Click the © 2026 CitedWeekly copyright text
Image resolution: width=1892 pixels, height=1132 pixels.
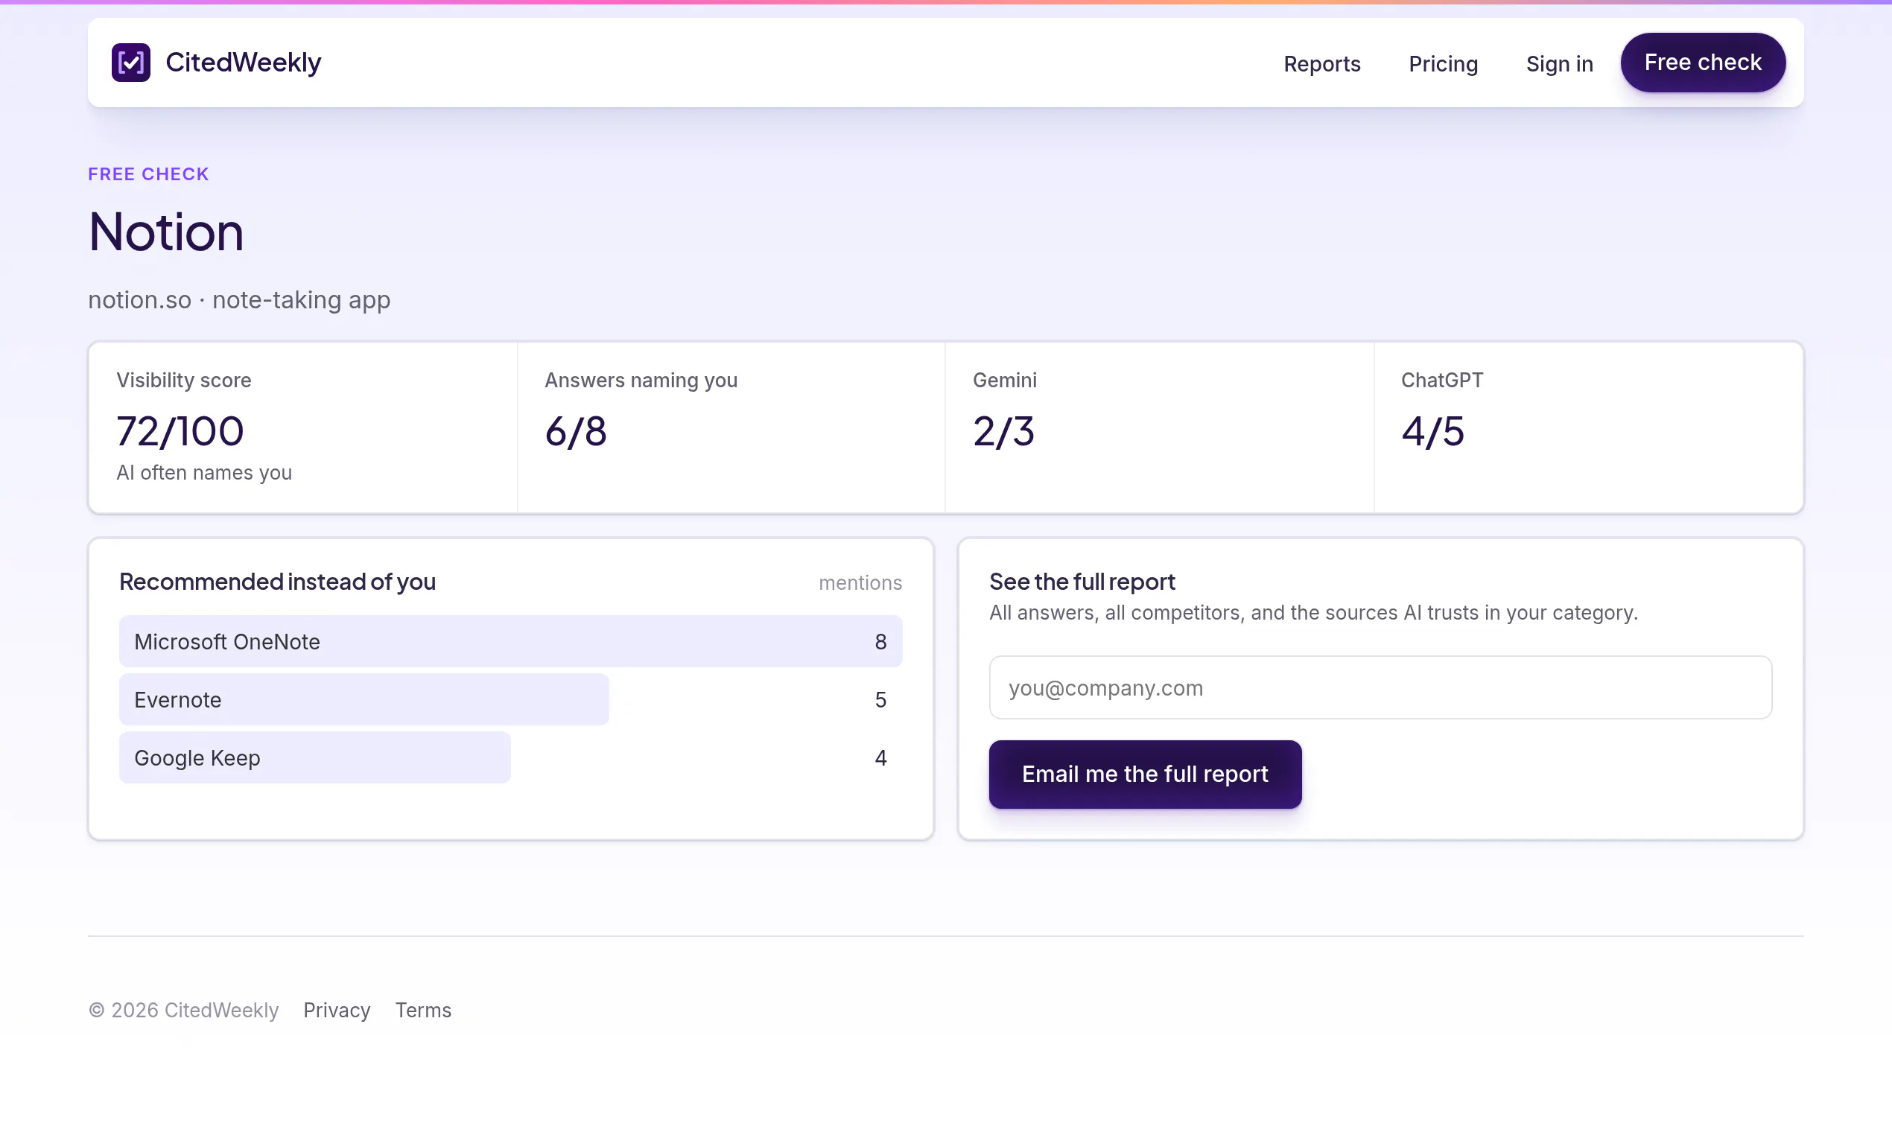pos(183,1010)
